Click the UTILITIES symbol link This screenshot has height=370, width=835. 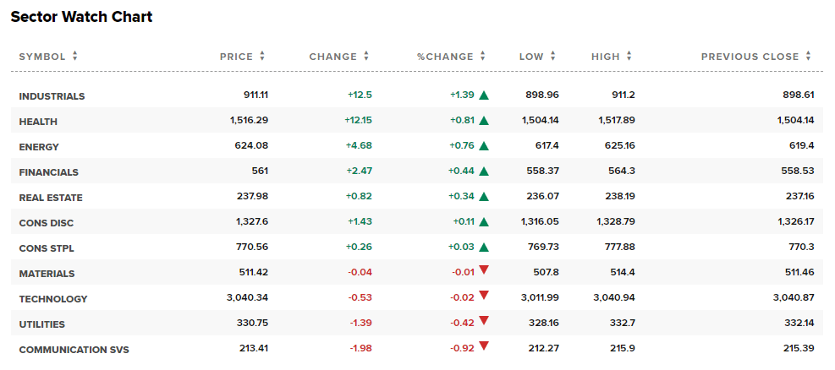coord(41,324)
